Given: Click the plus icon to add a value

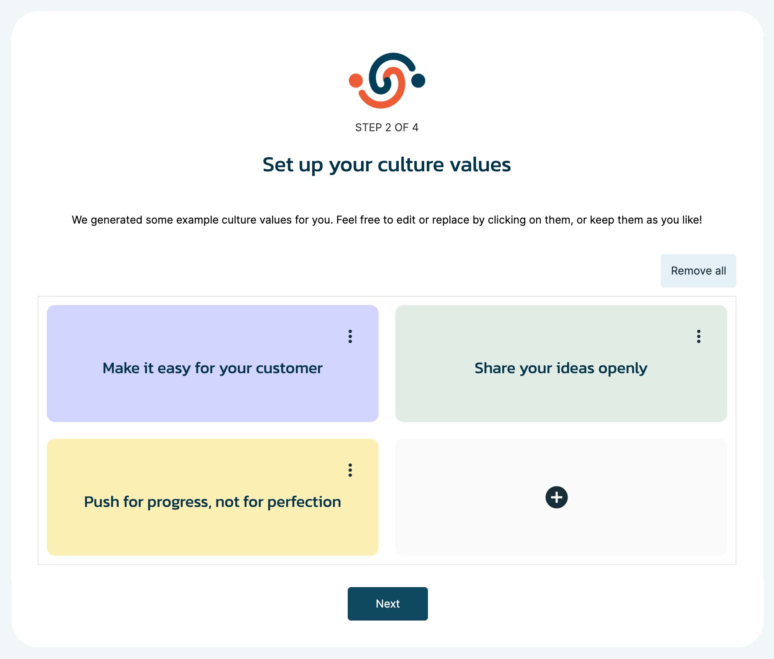Looking at the screenshot, I should (x=556, y=497).
